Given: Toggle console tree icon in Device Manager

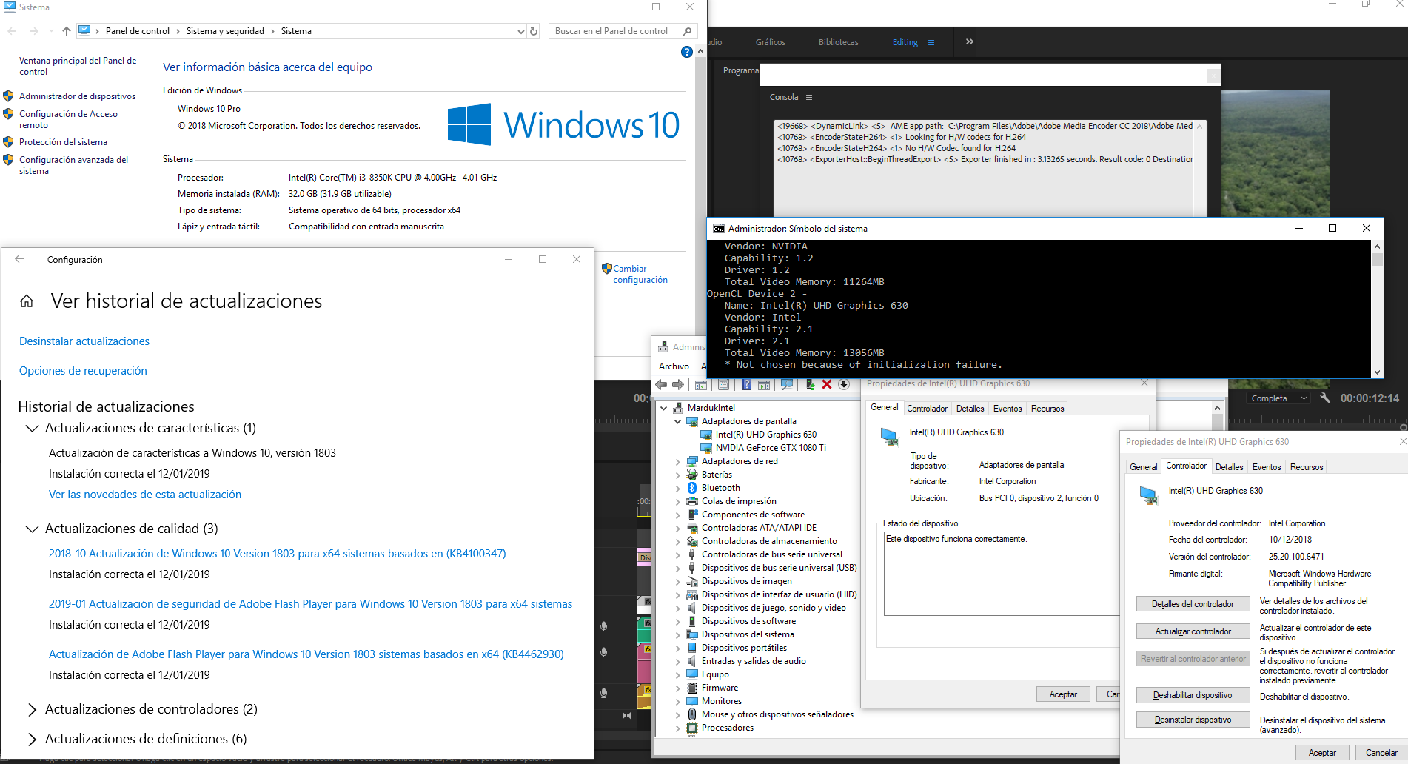Looking at the screenshot, I should click(701, 384).
